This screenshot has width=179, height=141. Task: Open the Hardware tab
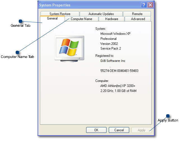tap(112, 19)
